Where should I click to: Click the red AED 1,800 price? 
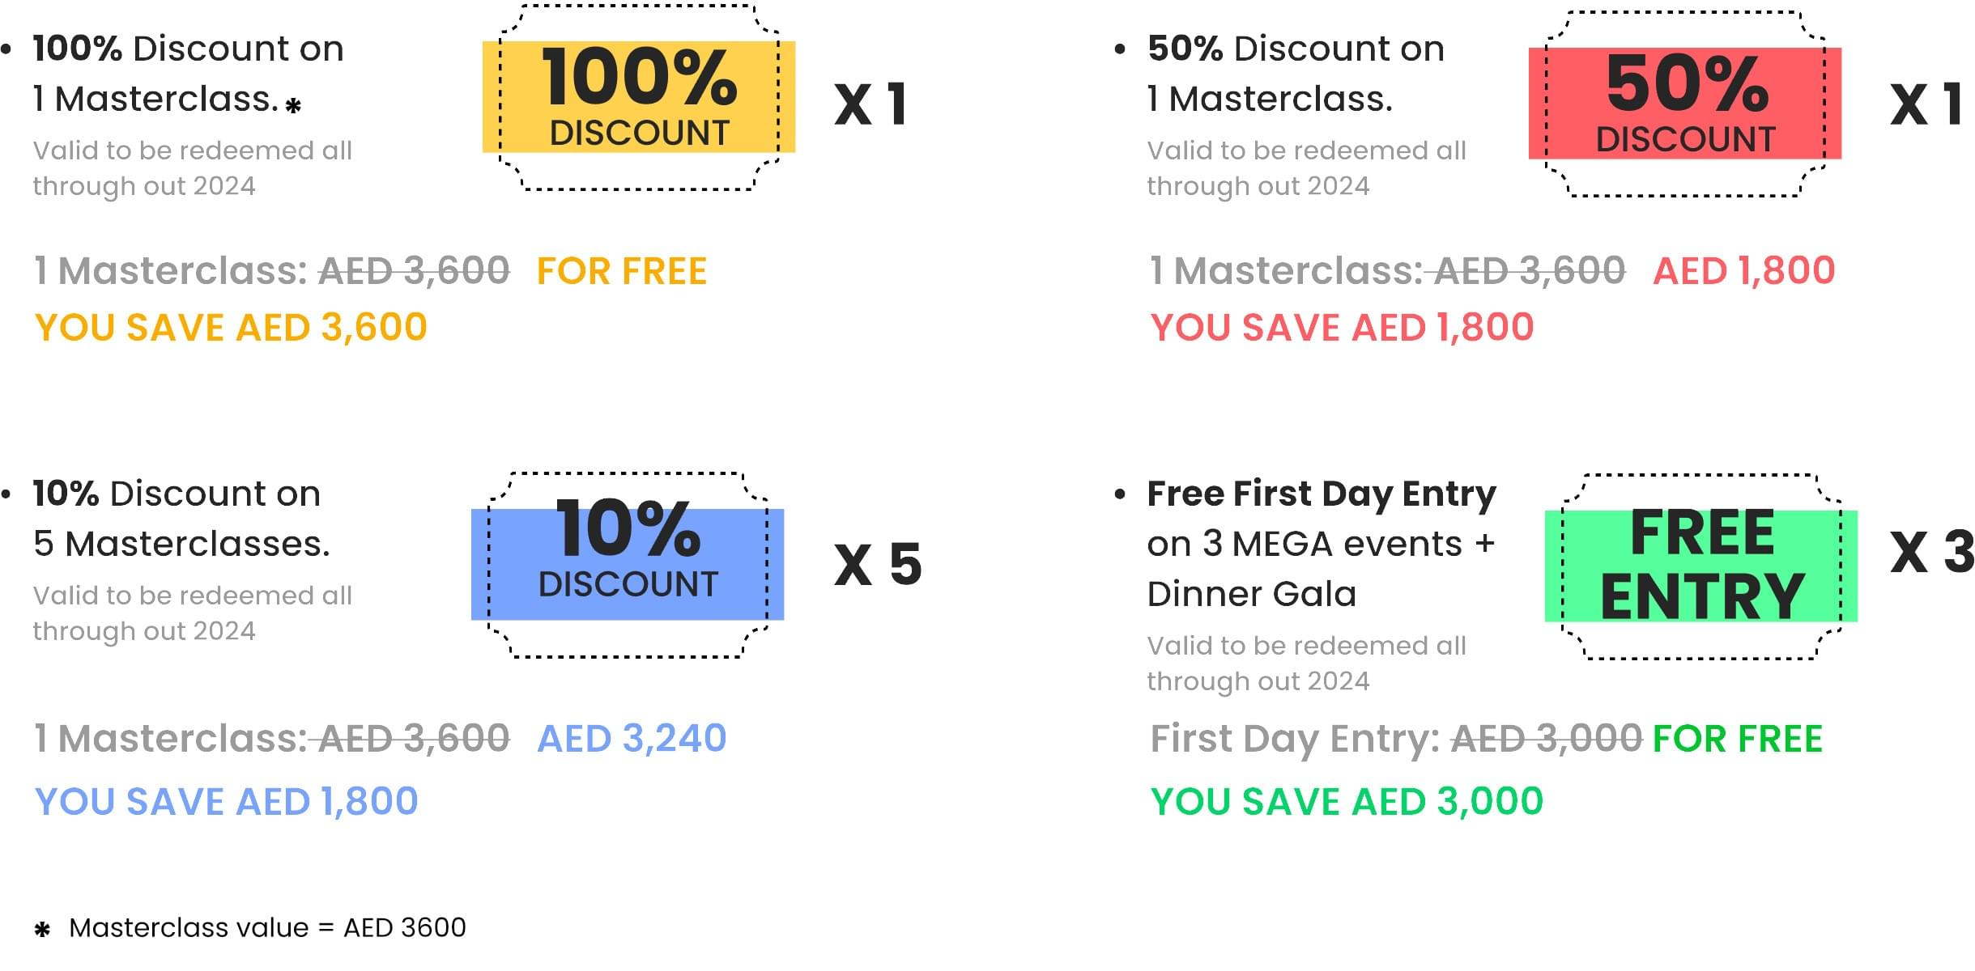point(1744,271)
